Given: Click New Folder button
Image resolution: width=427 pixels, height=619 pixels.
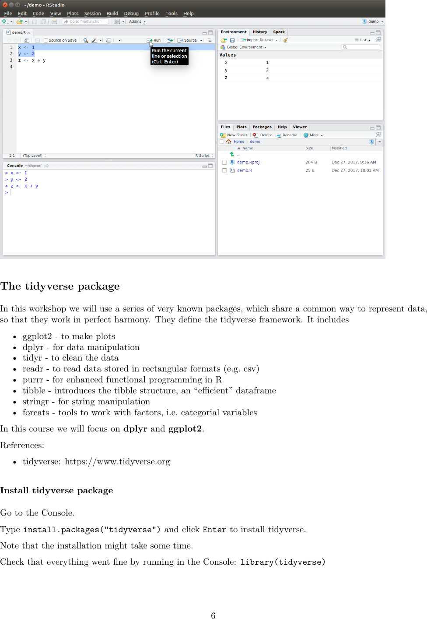Looking at the screenshot, I should pyautogui.click(x=234, y=135).
